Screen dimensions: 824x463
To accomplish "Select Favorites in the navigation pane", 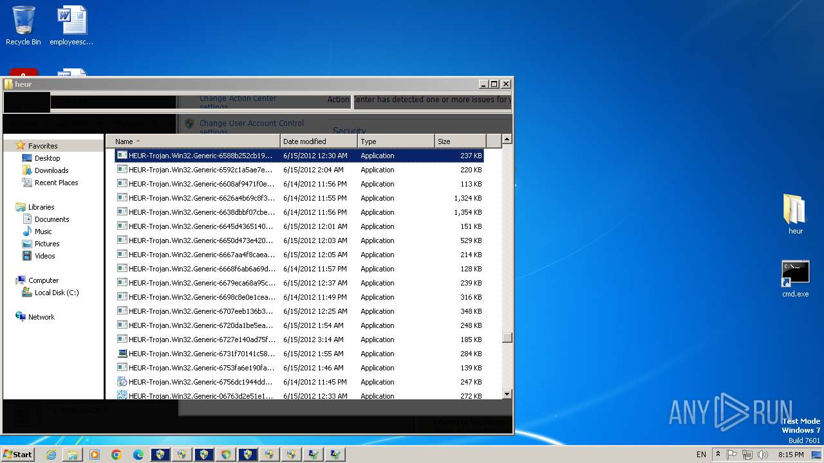I will point(42,146).
